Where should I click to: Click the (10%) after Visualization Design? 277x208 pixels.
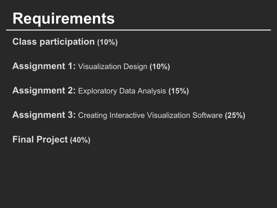click(160, 67)
